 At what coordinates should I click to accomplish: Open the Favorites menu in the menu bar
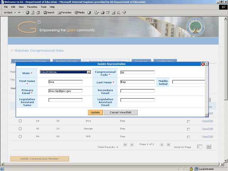pyautogui.click(x=32, y=7)
